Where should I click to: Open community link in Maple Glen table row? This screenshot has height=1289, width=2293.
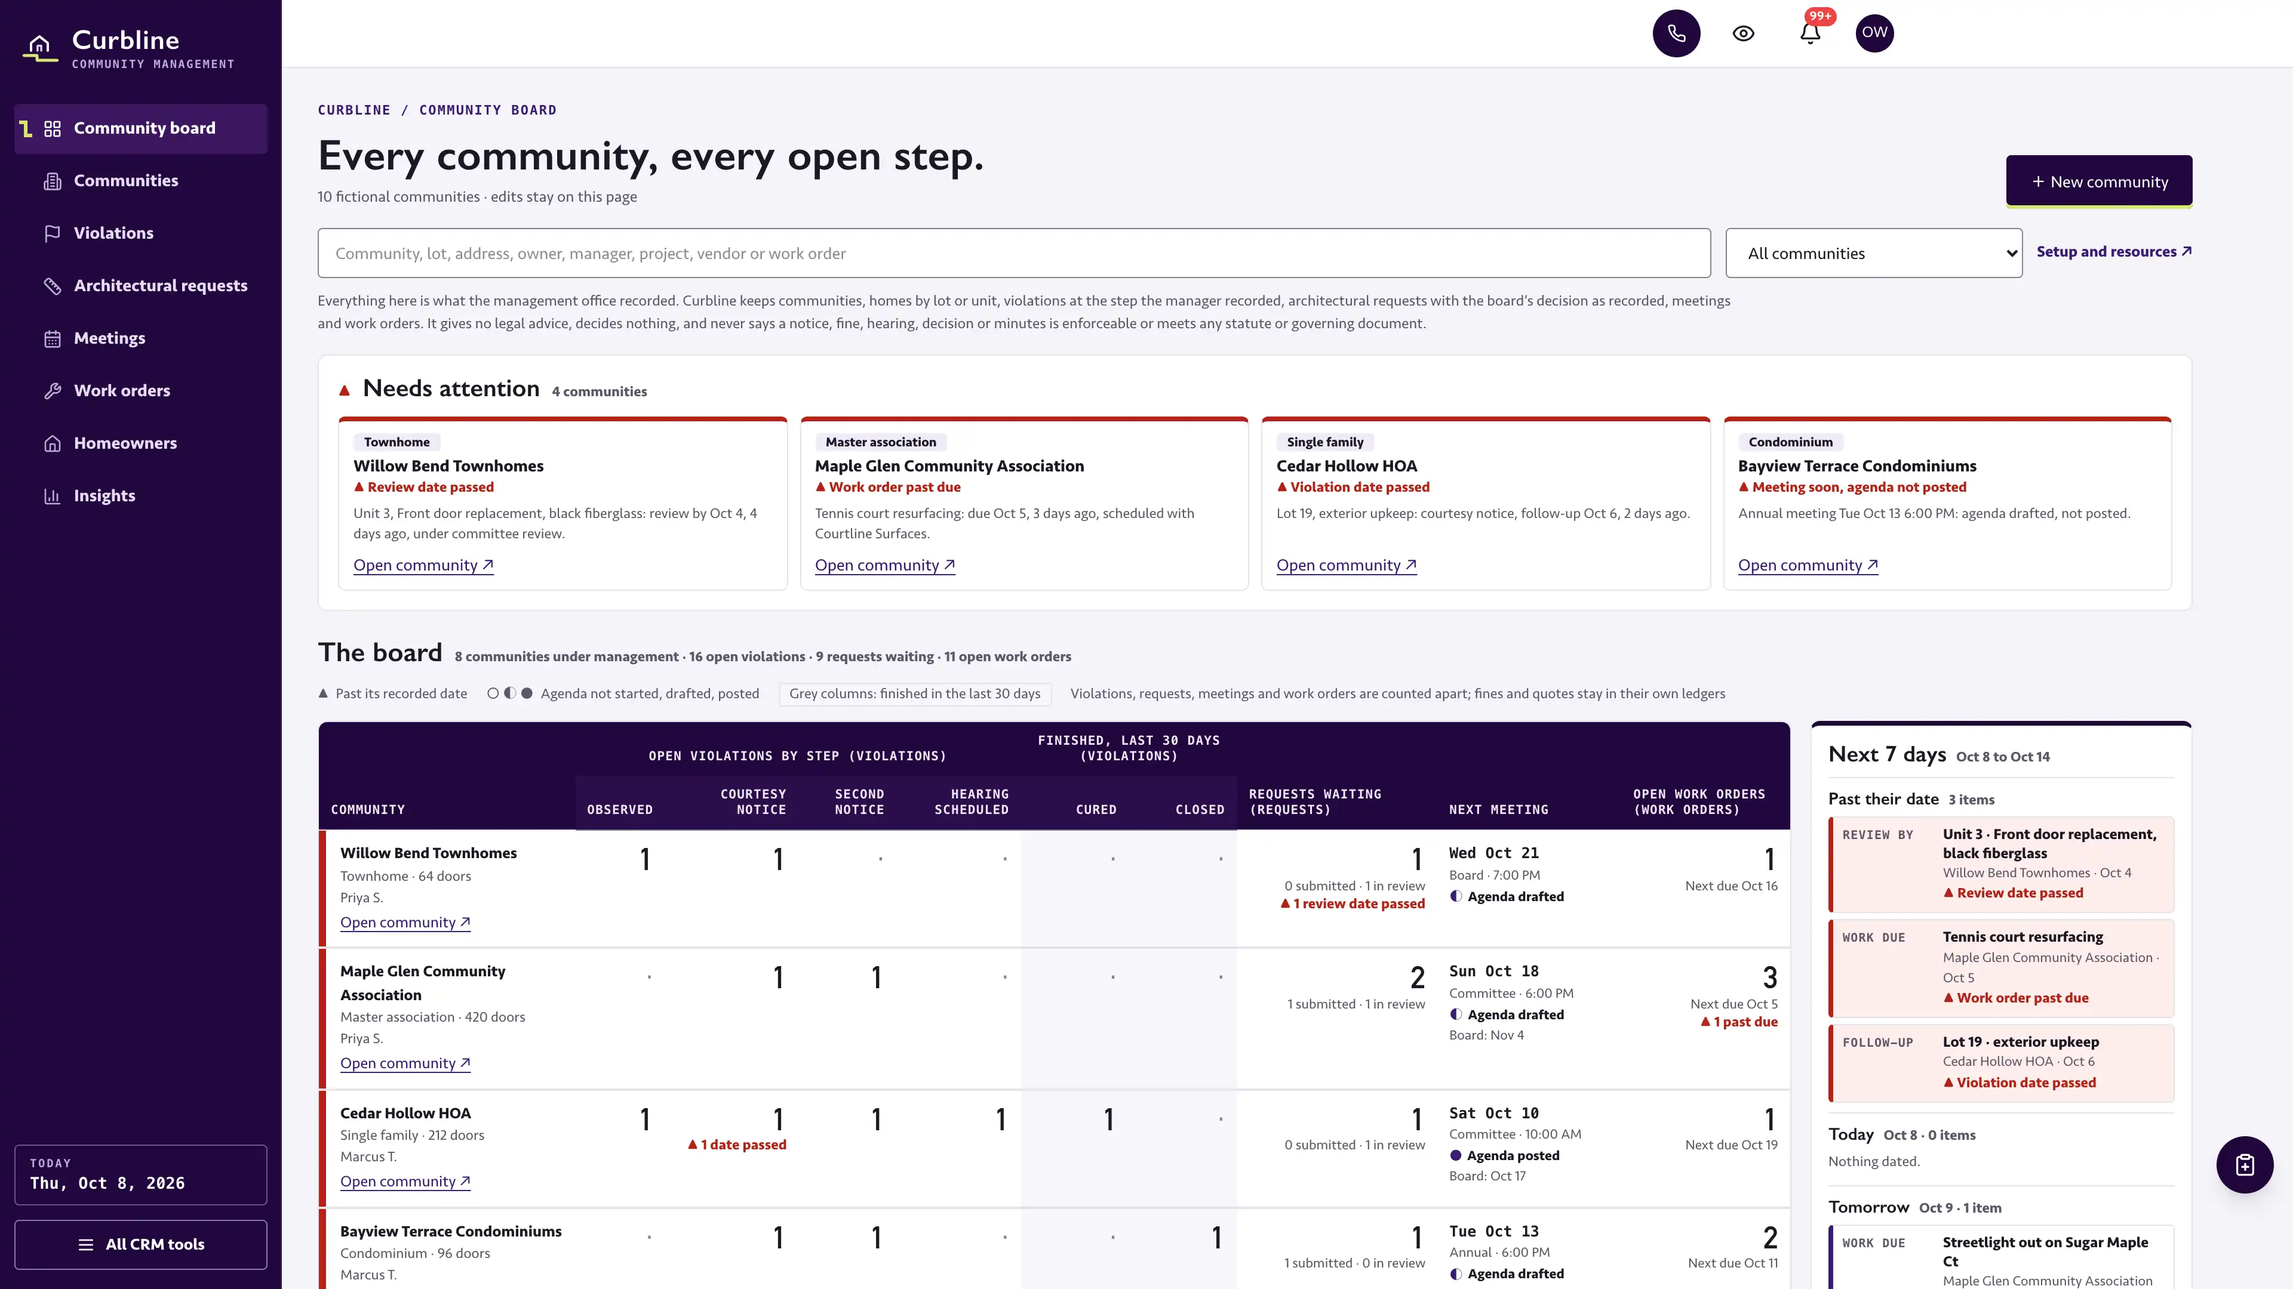pos(405,1063)
